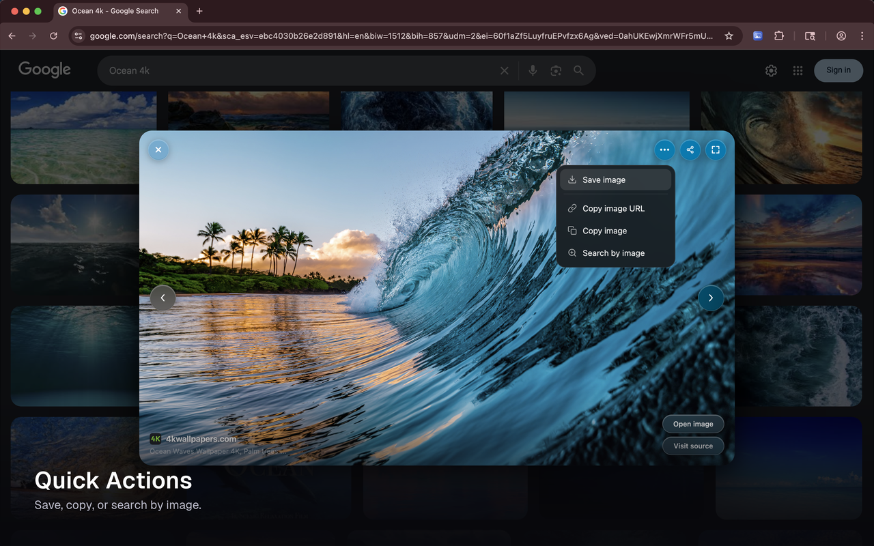View site information icon in address bar

(x=79, y=36)
